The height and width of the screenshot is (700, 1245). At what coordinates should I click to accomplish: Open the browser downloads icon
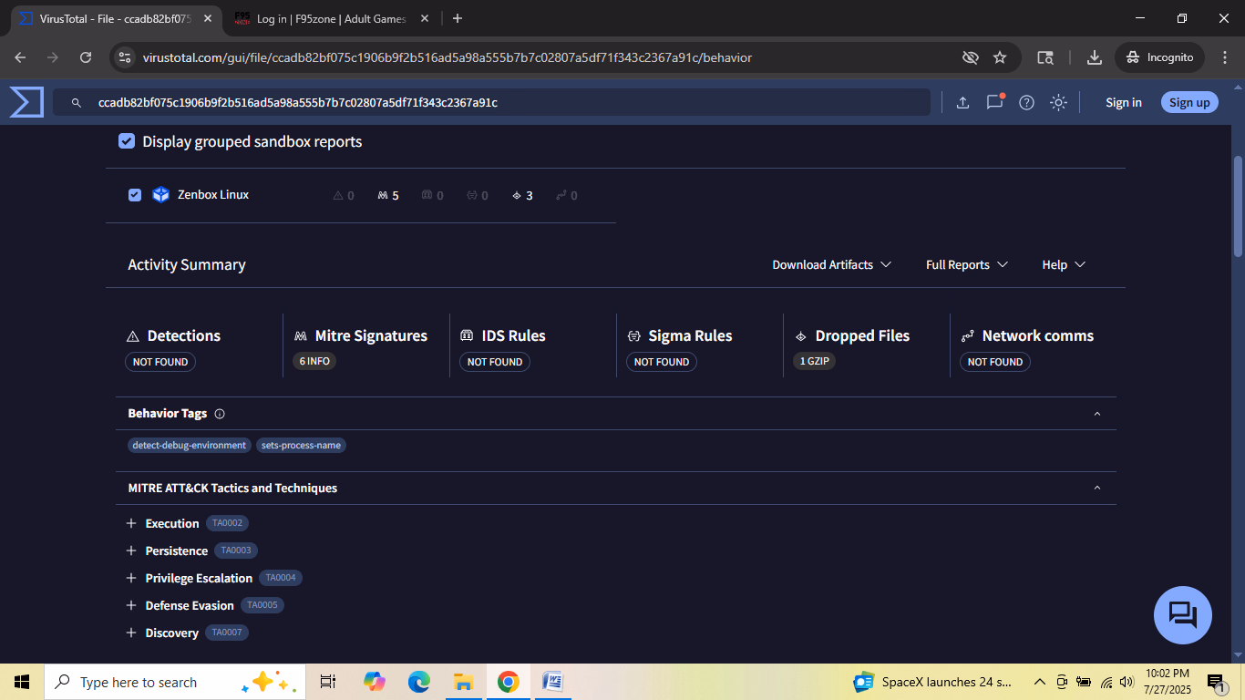(1095, 57)
